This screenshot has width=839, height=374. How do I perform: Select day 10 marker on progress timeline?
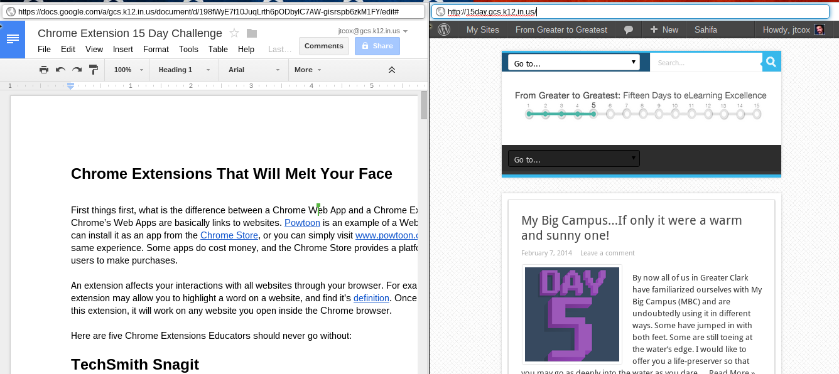coord(675,114)
